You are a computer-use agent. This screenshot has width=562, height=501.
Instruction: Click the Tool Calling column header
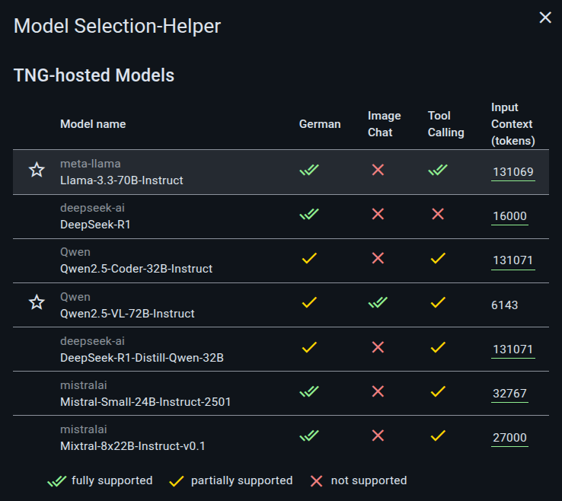(445, 124)
